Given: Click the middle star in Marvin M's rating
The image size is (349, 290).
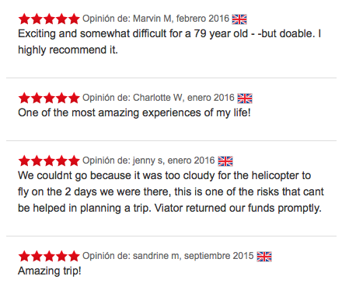Looking at the screenshot, I should [49, 19].
